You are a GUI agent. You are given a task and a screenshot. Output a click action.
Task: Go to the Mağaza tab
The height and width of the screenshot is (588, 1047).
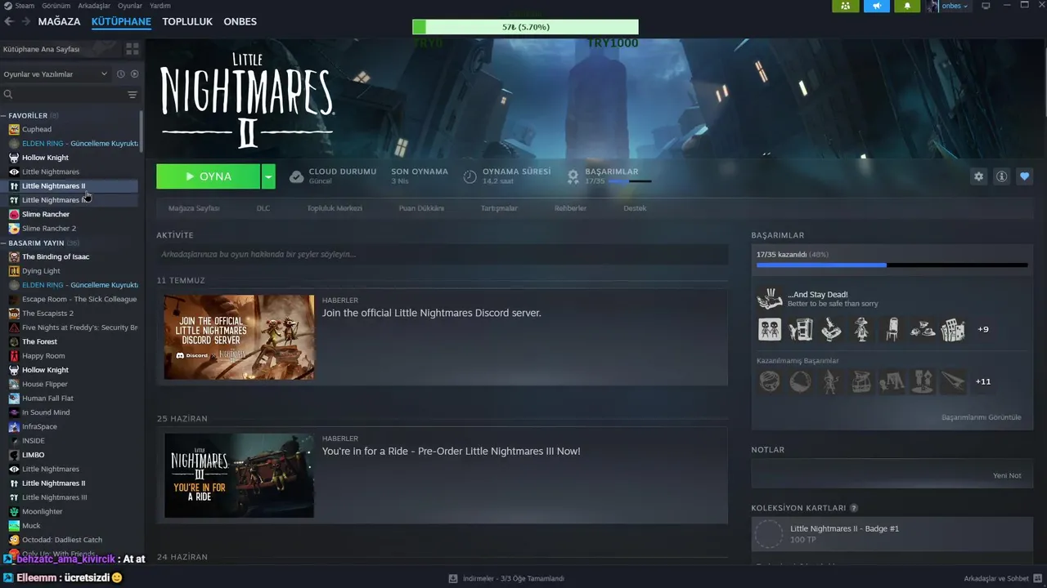click(60, 21)
